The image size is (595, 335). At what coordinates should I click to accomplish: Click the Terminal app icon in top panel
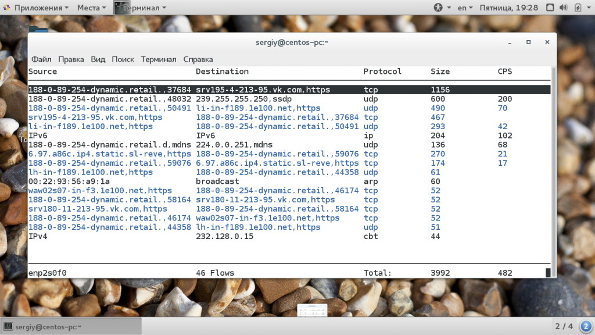point(120,8)
